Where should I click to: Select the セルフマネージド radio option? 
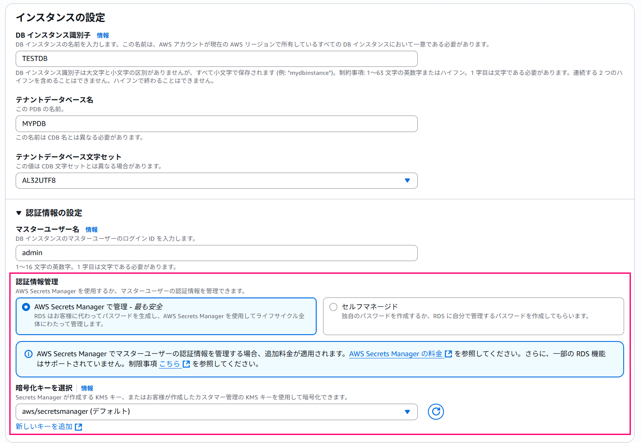[x=333, y=307]
